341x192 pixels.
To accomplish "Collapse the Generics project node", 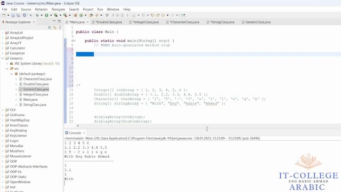I will [3, 58].
